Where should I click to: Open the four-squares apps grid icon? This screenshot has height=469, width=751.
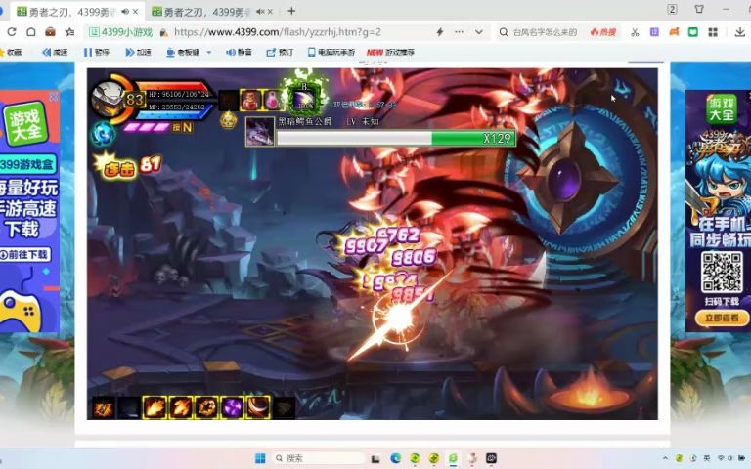(713, 32)
